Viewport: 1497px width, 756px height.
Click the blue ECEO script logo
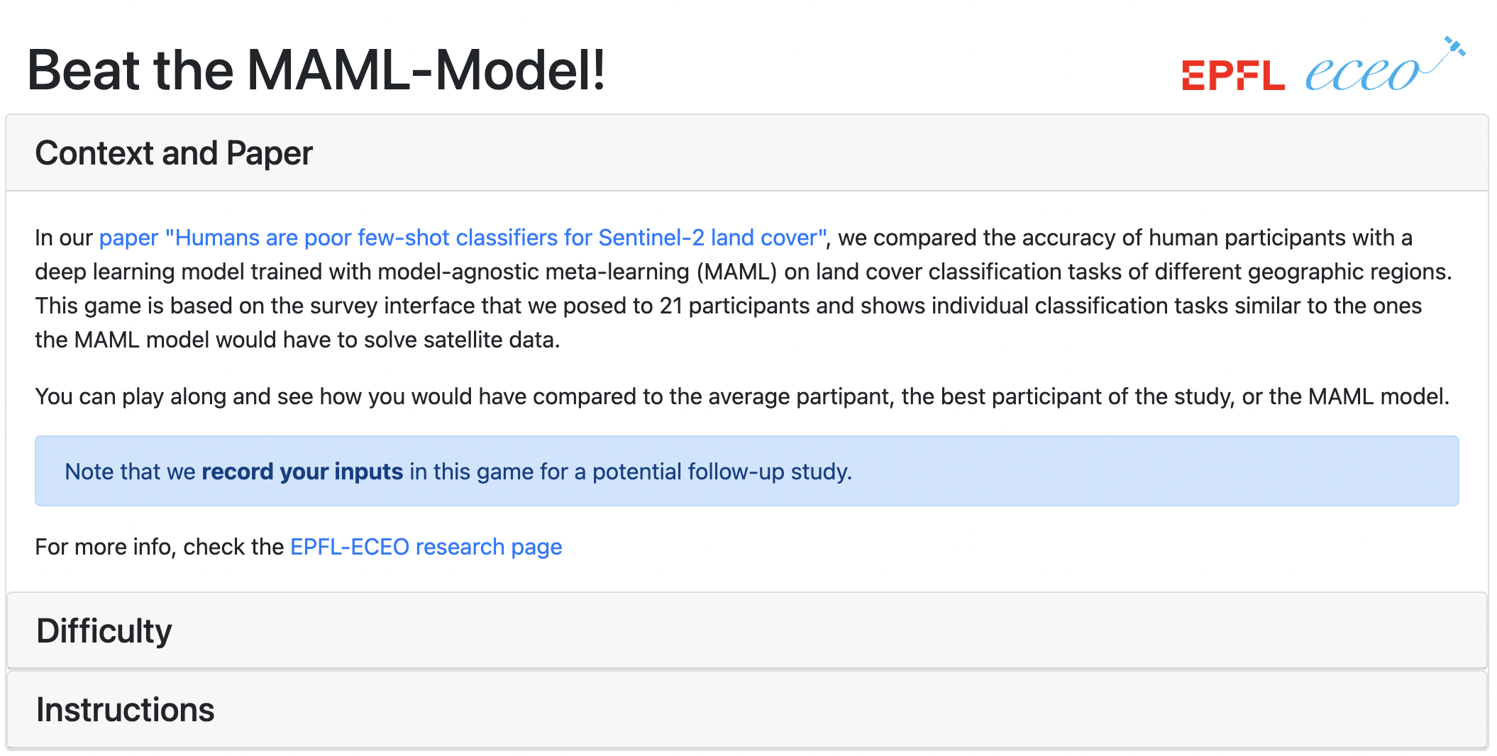pos(1361,74)
